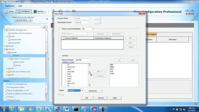The image size is (199, 112).
Task: Enable the Log checkbox
Action: (x=59, y=95)
